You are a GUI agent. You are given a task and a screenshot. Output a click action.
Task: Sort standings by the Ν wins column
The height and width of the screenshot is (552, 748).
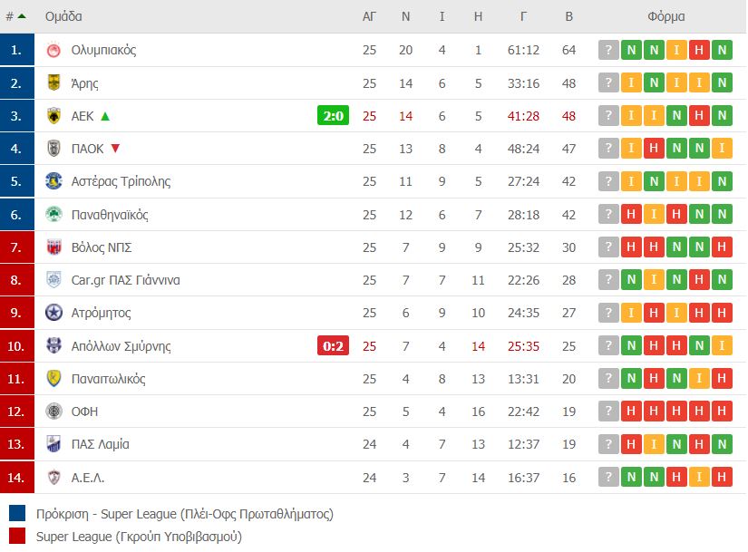[x=405, y=16]
